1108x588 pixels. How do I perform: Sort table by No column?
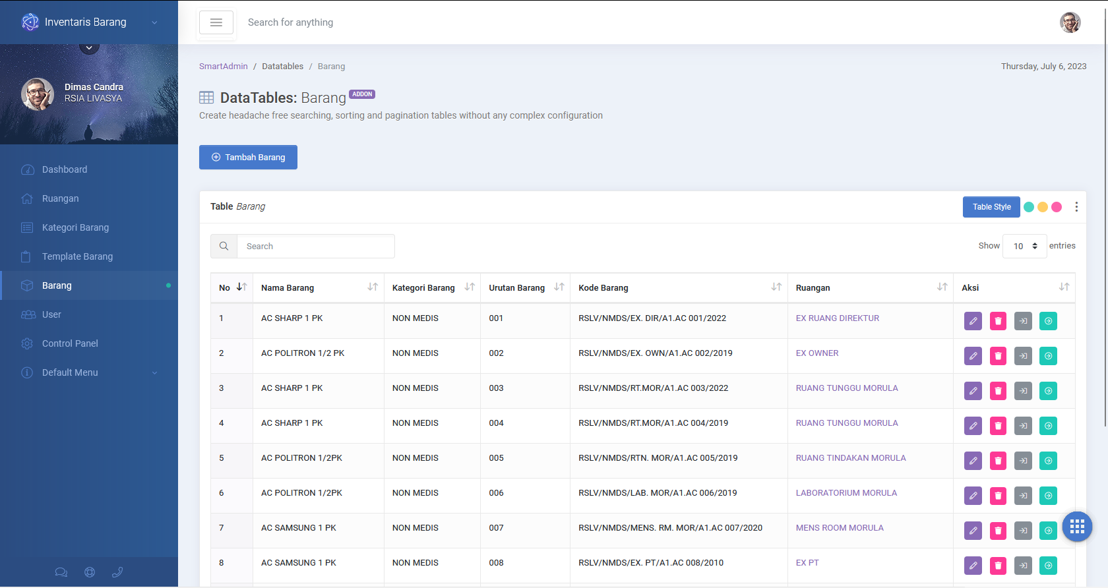[x=233, y=288]
